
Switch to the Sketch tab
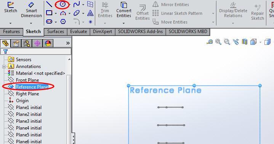(x=33, y=32)
